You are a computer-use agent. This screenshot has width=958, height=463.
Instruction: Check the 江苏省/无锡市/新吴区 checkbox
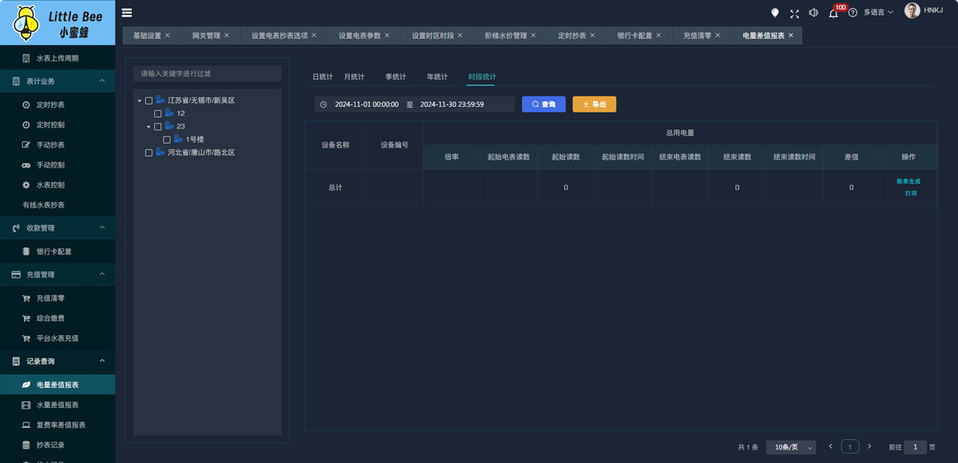[x=148, y=101]
